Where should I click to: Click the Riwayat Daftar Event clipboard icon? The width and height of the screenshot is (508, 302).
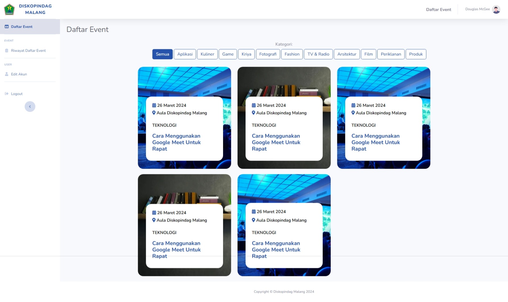(x=7, y=51)
